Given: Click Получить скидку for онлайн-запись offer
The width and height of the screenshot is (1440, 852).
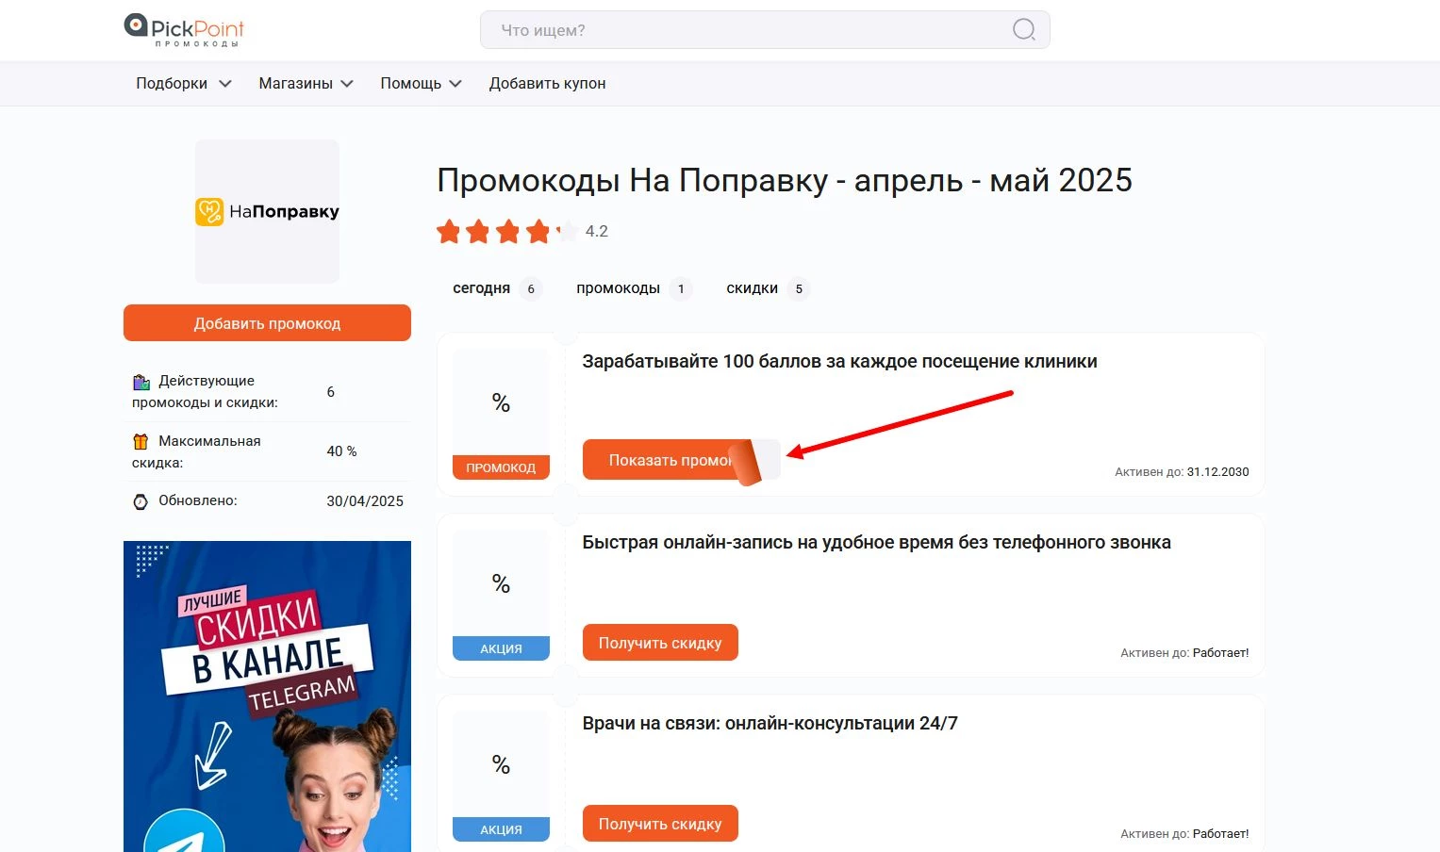Looking at the screenshot, I should (x=660, y=643).
